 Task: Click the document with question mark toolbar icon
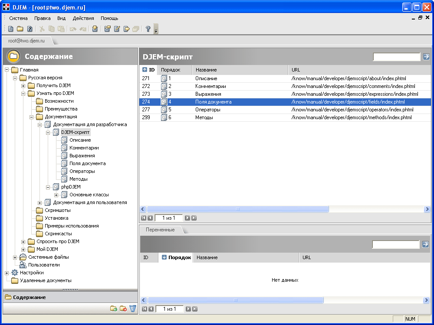[30, 29]
